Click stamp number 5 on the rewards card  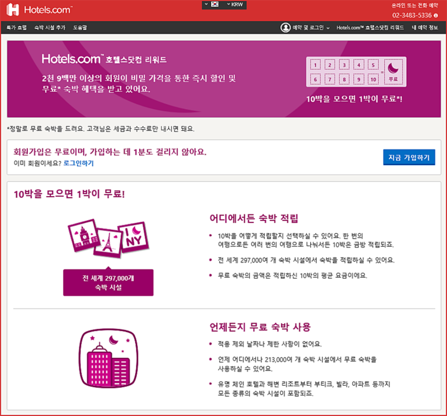pos(373,65)
